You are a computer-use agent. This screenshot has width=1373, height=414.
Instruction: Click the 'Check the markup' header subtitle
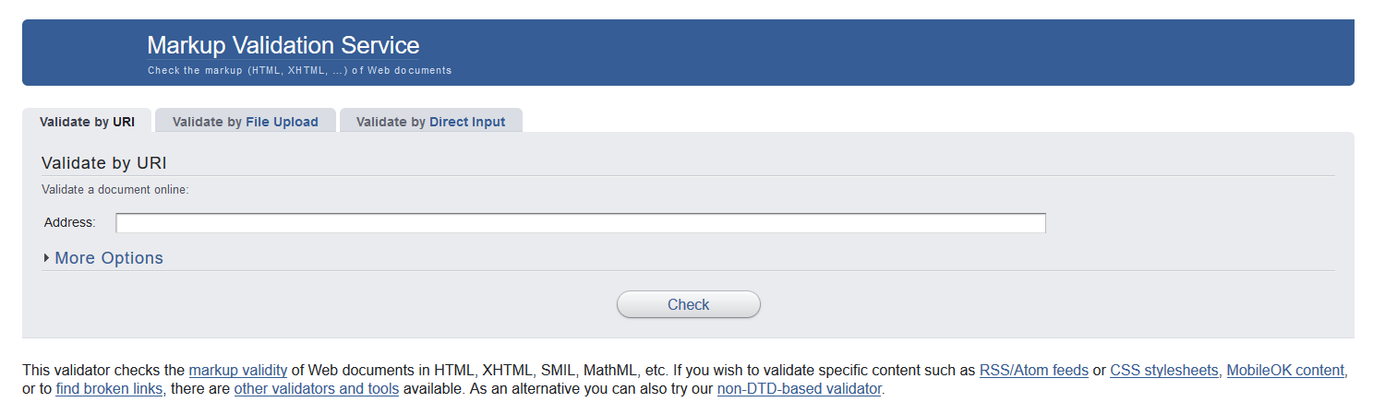tap(299, 70)
